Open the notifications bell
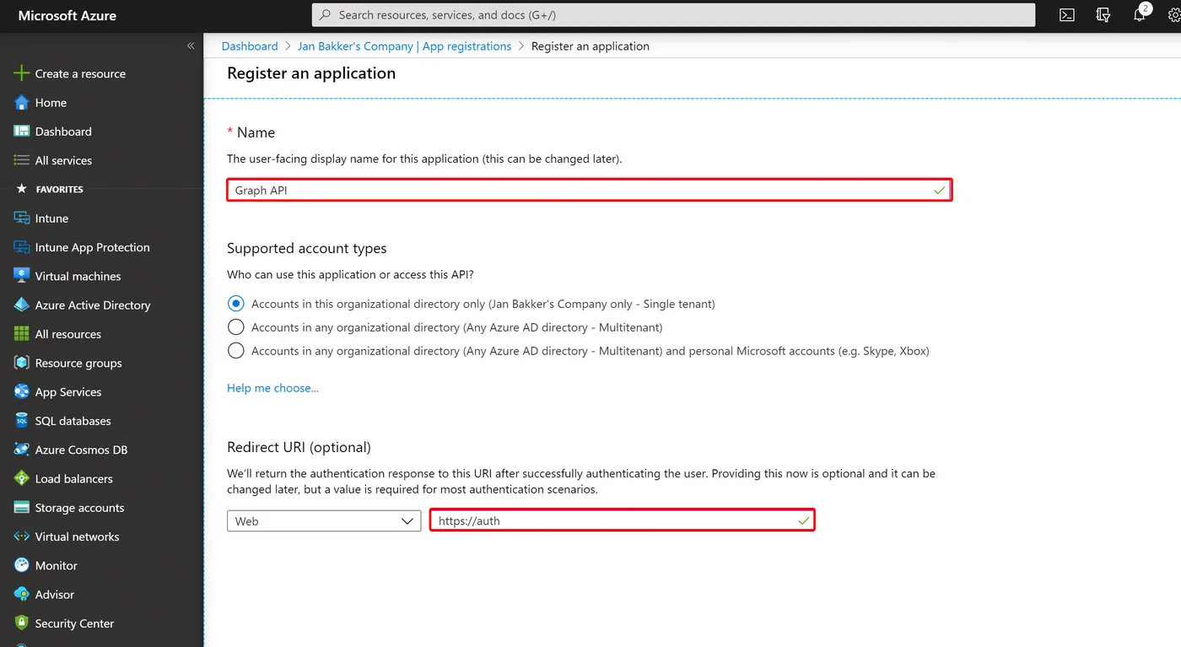1181x647 pixels. tap(1140, 14)
